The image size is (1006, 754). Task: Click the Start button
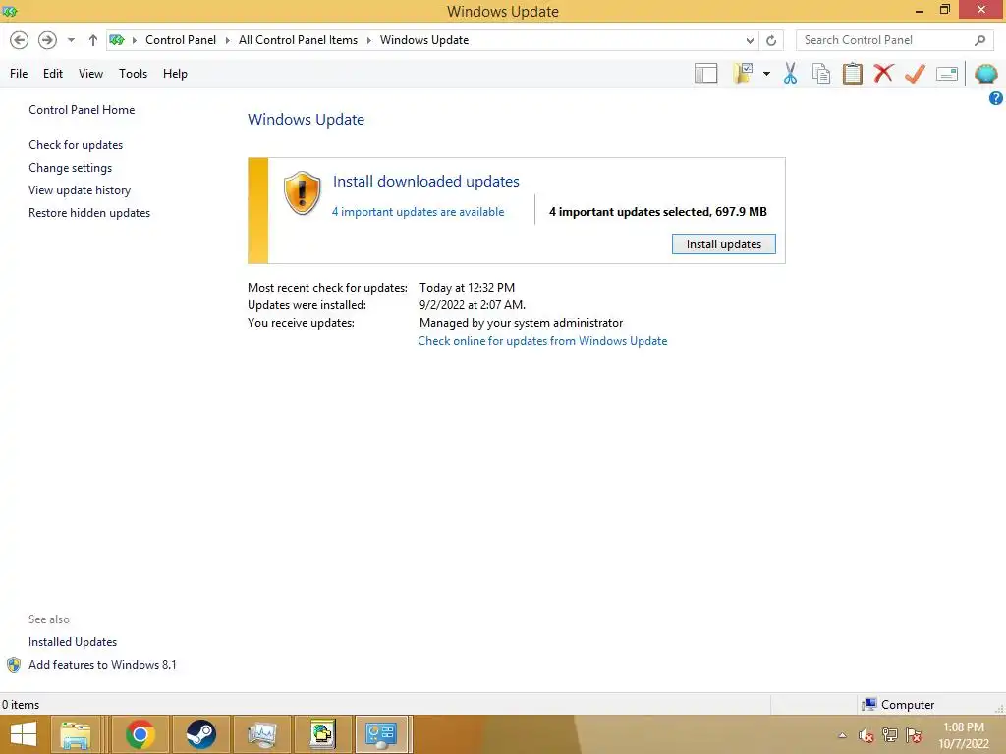[x=24, y=734]
